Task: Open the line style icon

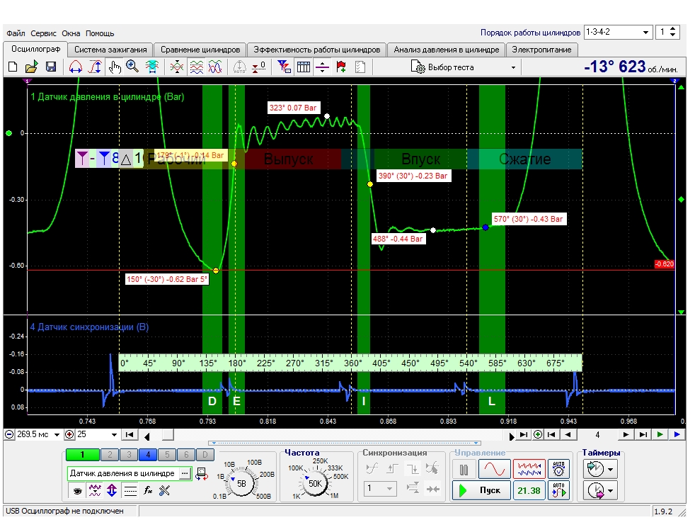Action: pyautogui.click(x=130, y=491)
